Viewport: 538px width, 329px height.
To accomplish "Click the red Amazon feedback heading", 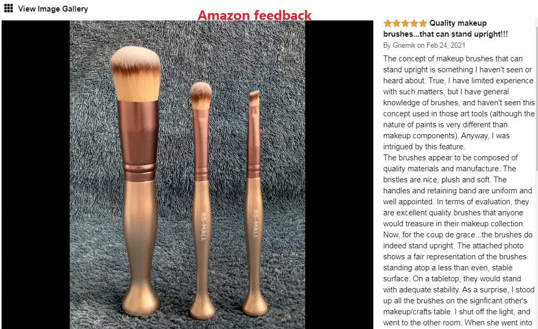I will (255, 15).
